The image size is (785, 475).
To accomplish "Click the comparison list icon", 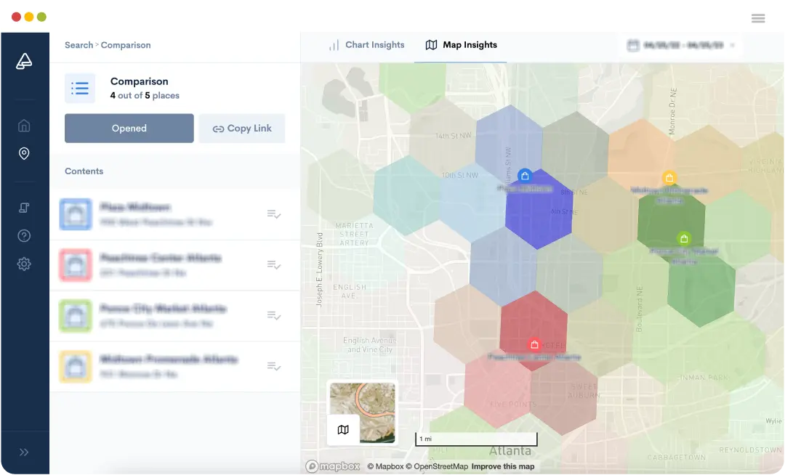I will 80,89.
